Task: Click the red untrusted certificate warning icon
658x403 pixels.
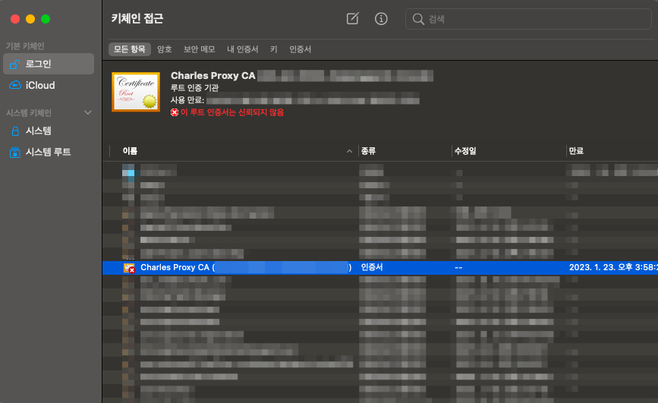Action: point(175,112)
